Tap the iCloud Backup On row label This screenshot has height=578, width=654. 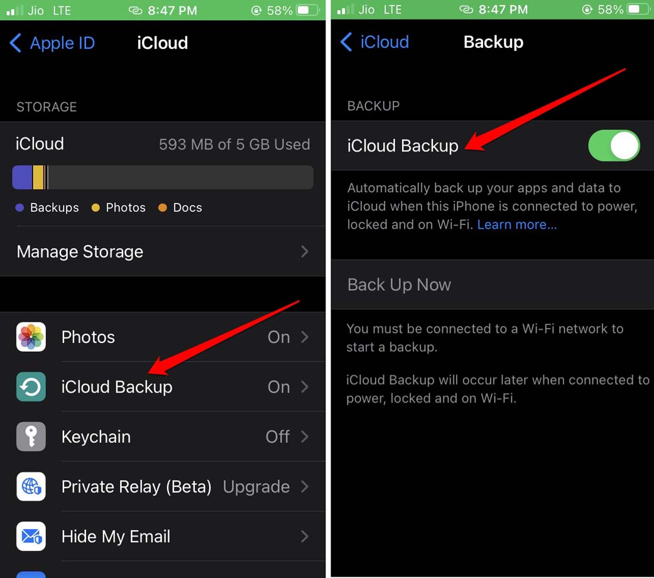[117, 387]
